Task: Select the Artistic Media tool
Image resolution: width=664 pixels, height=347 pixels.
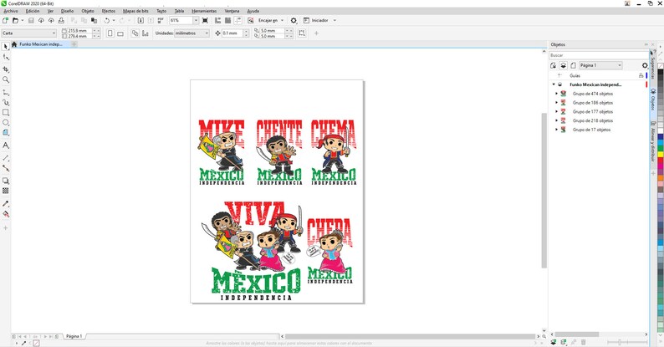Action: tap(6, 102)
